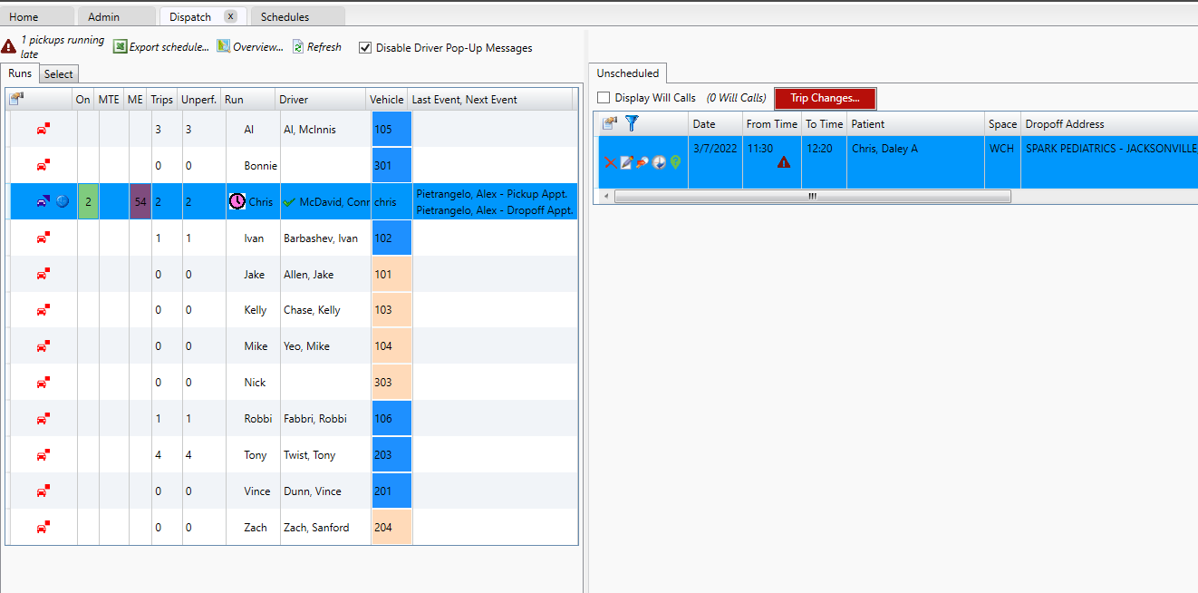Click the green map pin location icon

tap(675, 162)
